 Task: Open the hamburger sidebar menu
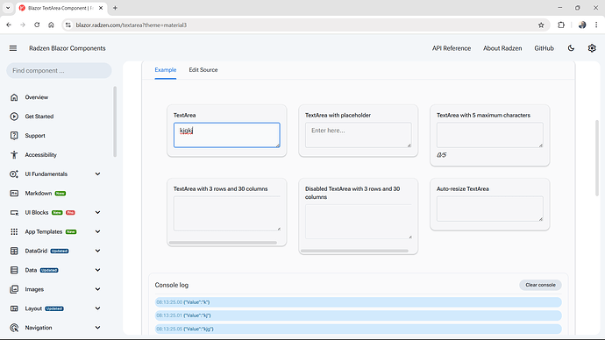tap(13, 48)
